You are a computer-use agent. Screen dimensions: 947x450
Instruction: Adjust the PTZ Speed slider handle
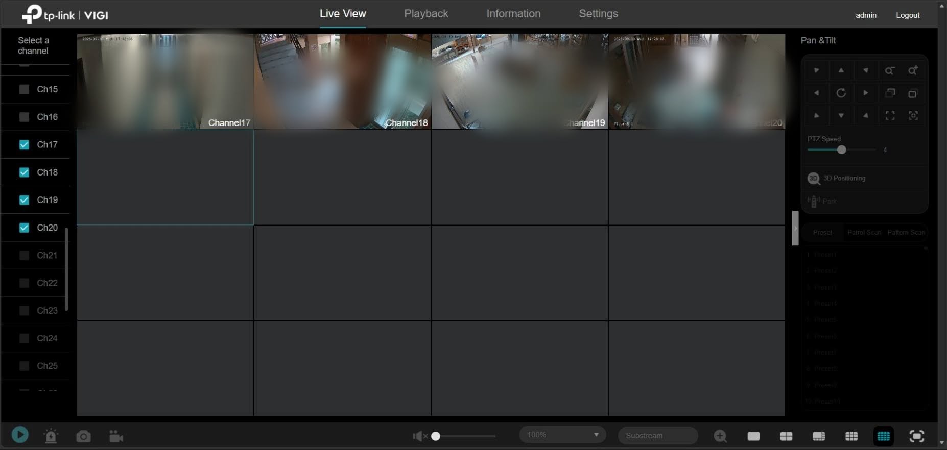[x=841, y=149]
